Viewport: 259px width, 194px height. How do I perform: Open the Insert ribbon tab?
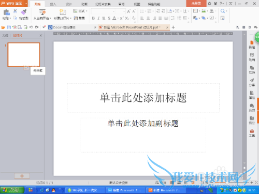pos(53,4)
